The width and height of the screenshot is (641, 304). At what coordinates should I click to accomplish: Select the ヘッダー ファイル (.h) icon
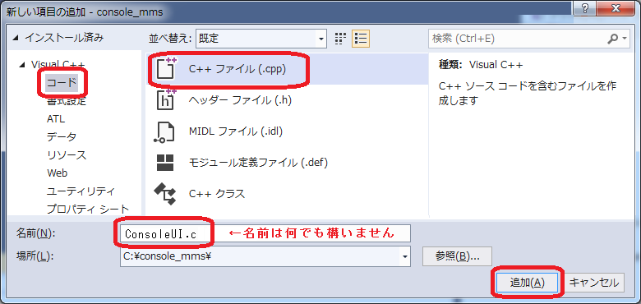point(165,99)
